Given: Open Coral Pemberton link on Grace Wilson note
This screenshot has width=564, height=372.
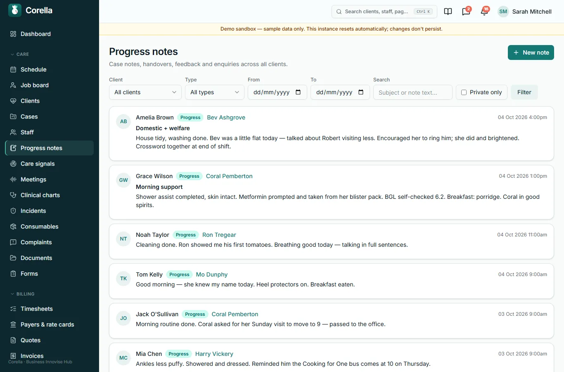Looking at the screenshot, I should click(x=229, y=176).
